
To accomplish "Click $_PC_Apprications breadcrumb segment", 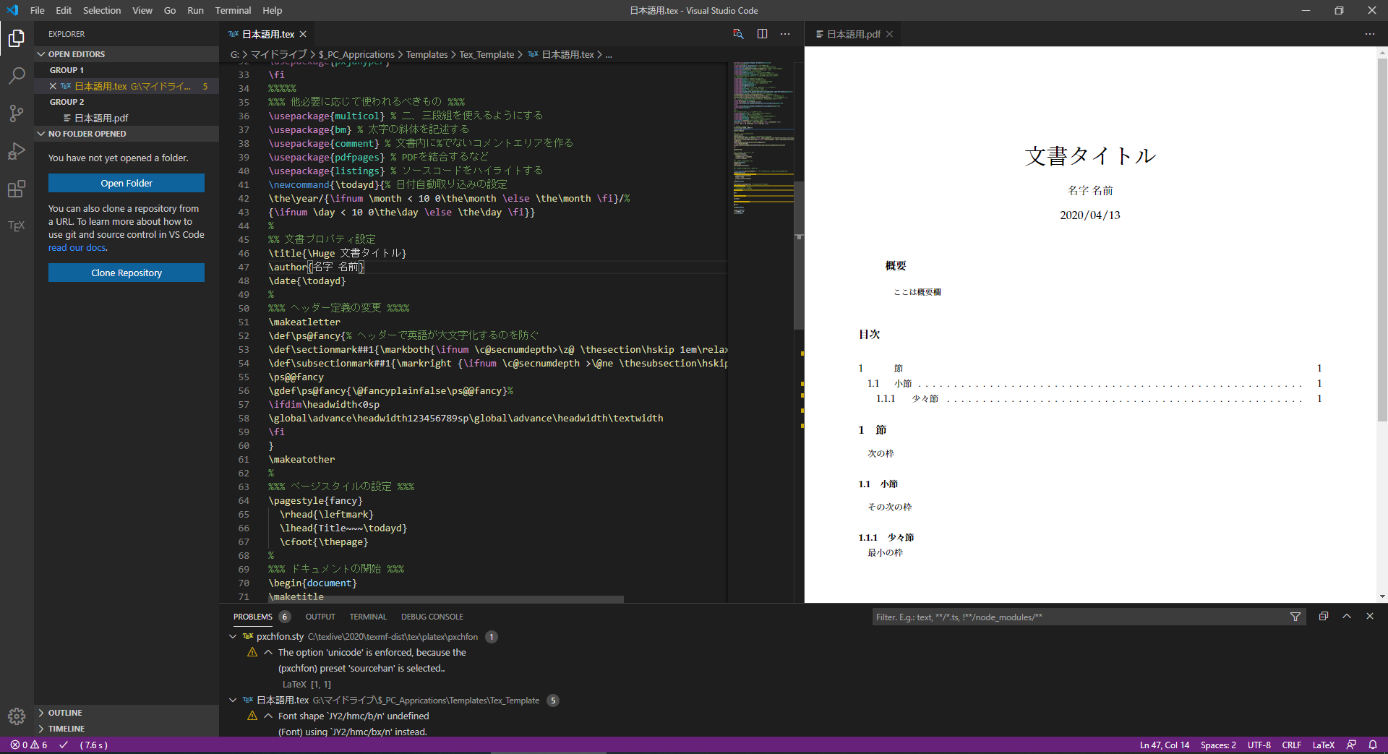I will 356,54.
